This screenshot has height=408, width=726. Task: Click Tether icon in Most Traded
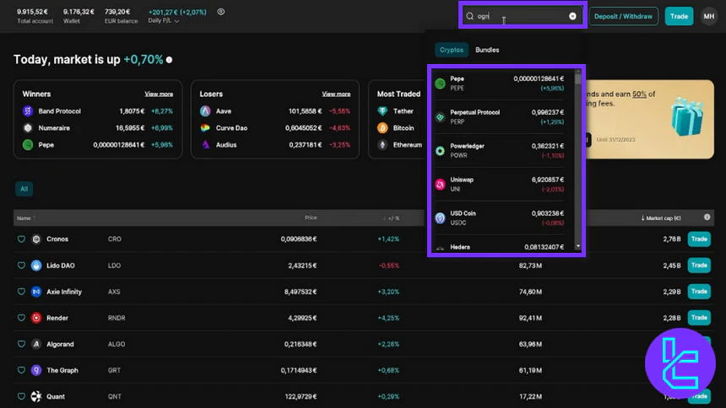(x=382, y=111)
